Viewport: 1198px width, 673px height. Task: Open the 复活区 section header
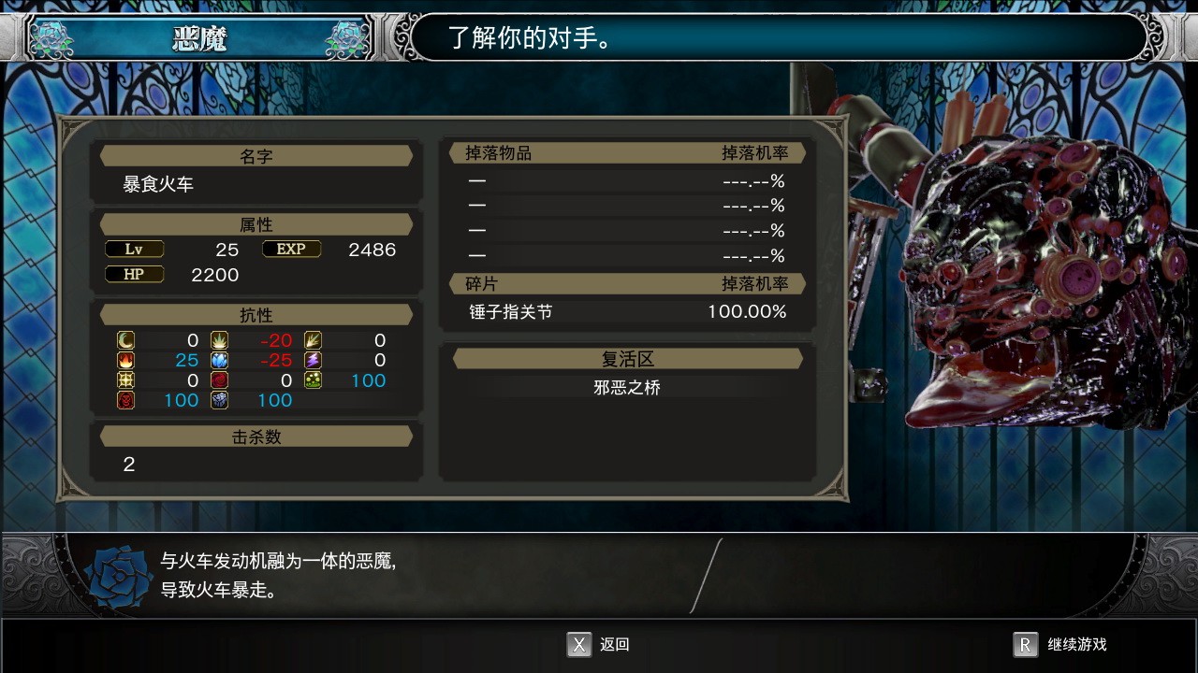point(627,358)
